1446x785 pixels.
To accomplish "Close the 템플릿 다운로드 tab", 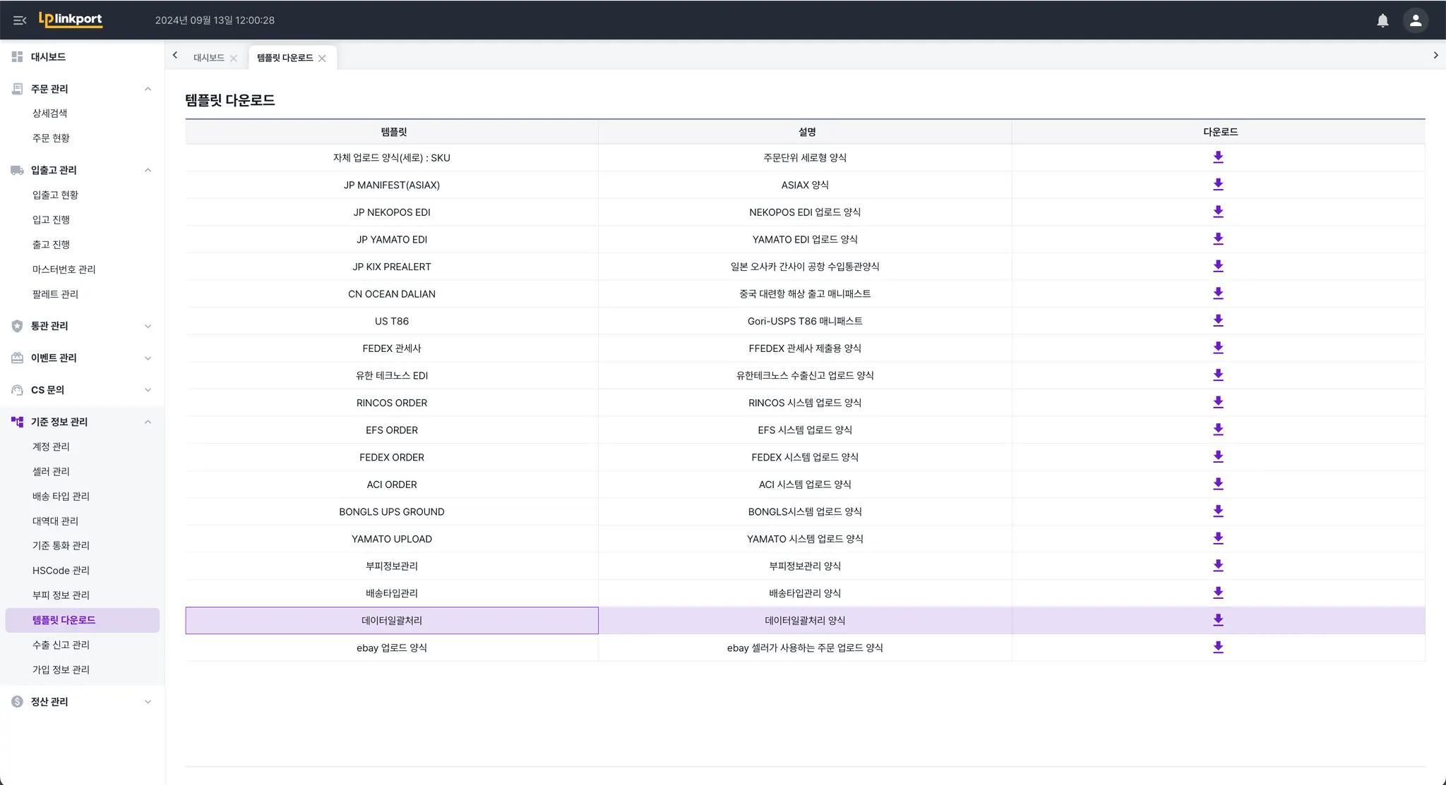I will tap(322, 59).
